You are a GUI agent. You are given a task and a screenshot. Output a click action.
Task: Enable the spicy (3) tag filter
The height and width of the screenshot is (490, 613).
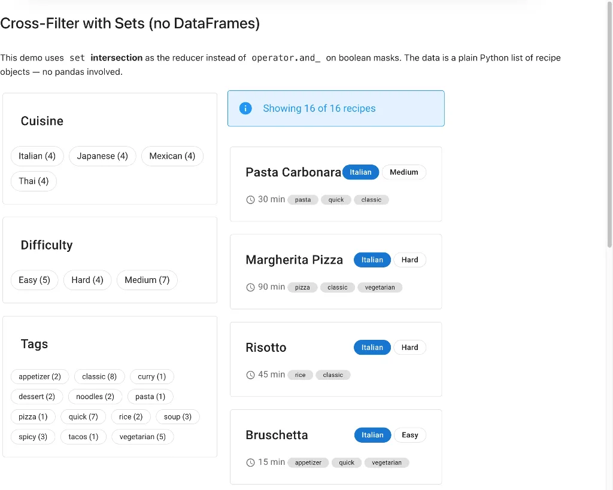33,437
